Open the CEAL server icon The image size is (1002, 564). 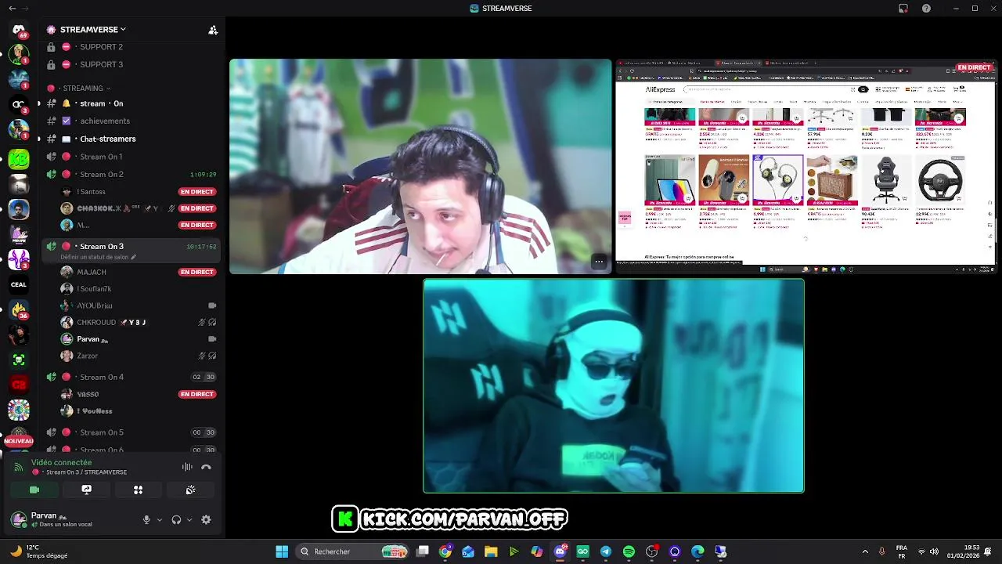pos(19,284)
